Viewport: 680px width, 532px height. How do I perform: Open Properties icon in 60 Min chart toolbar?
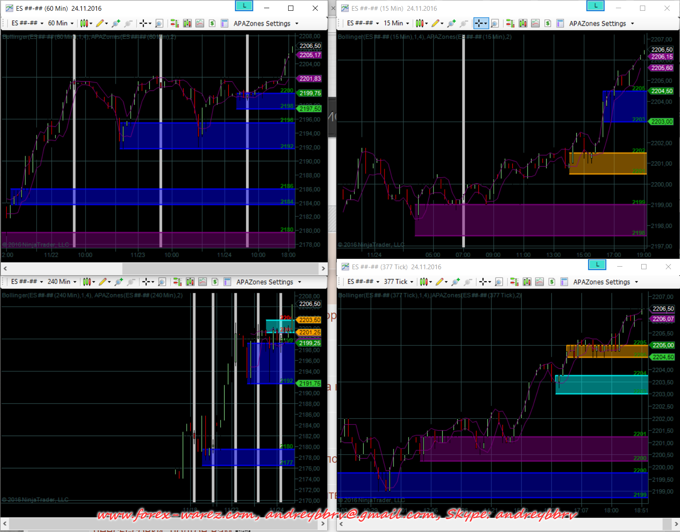click(x=224, y=23)
